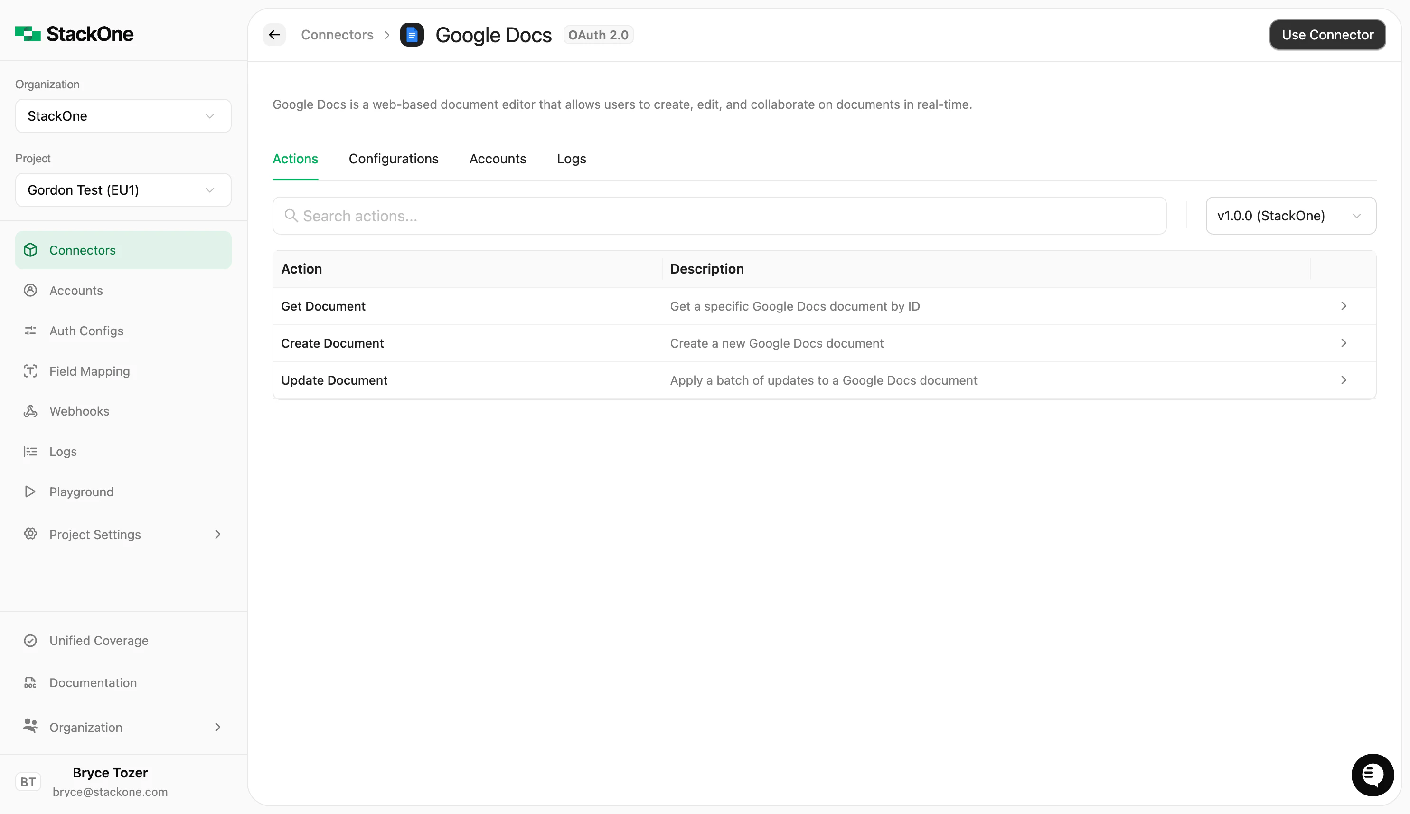The width and height of the screenshot is (1410, 814).
Task: Click the Playground play icon
Action: click(30, 492)
